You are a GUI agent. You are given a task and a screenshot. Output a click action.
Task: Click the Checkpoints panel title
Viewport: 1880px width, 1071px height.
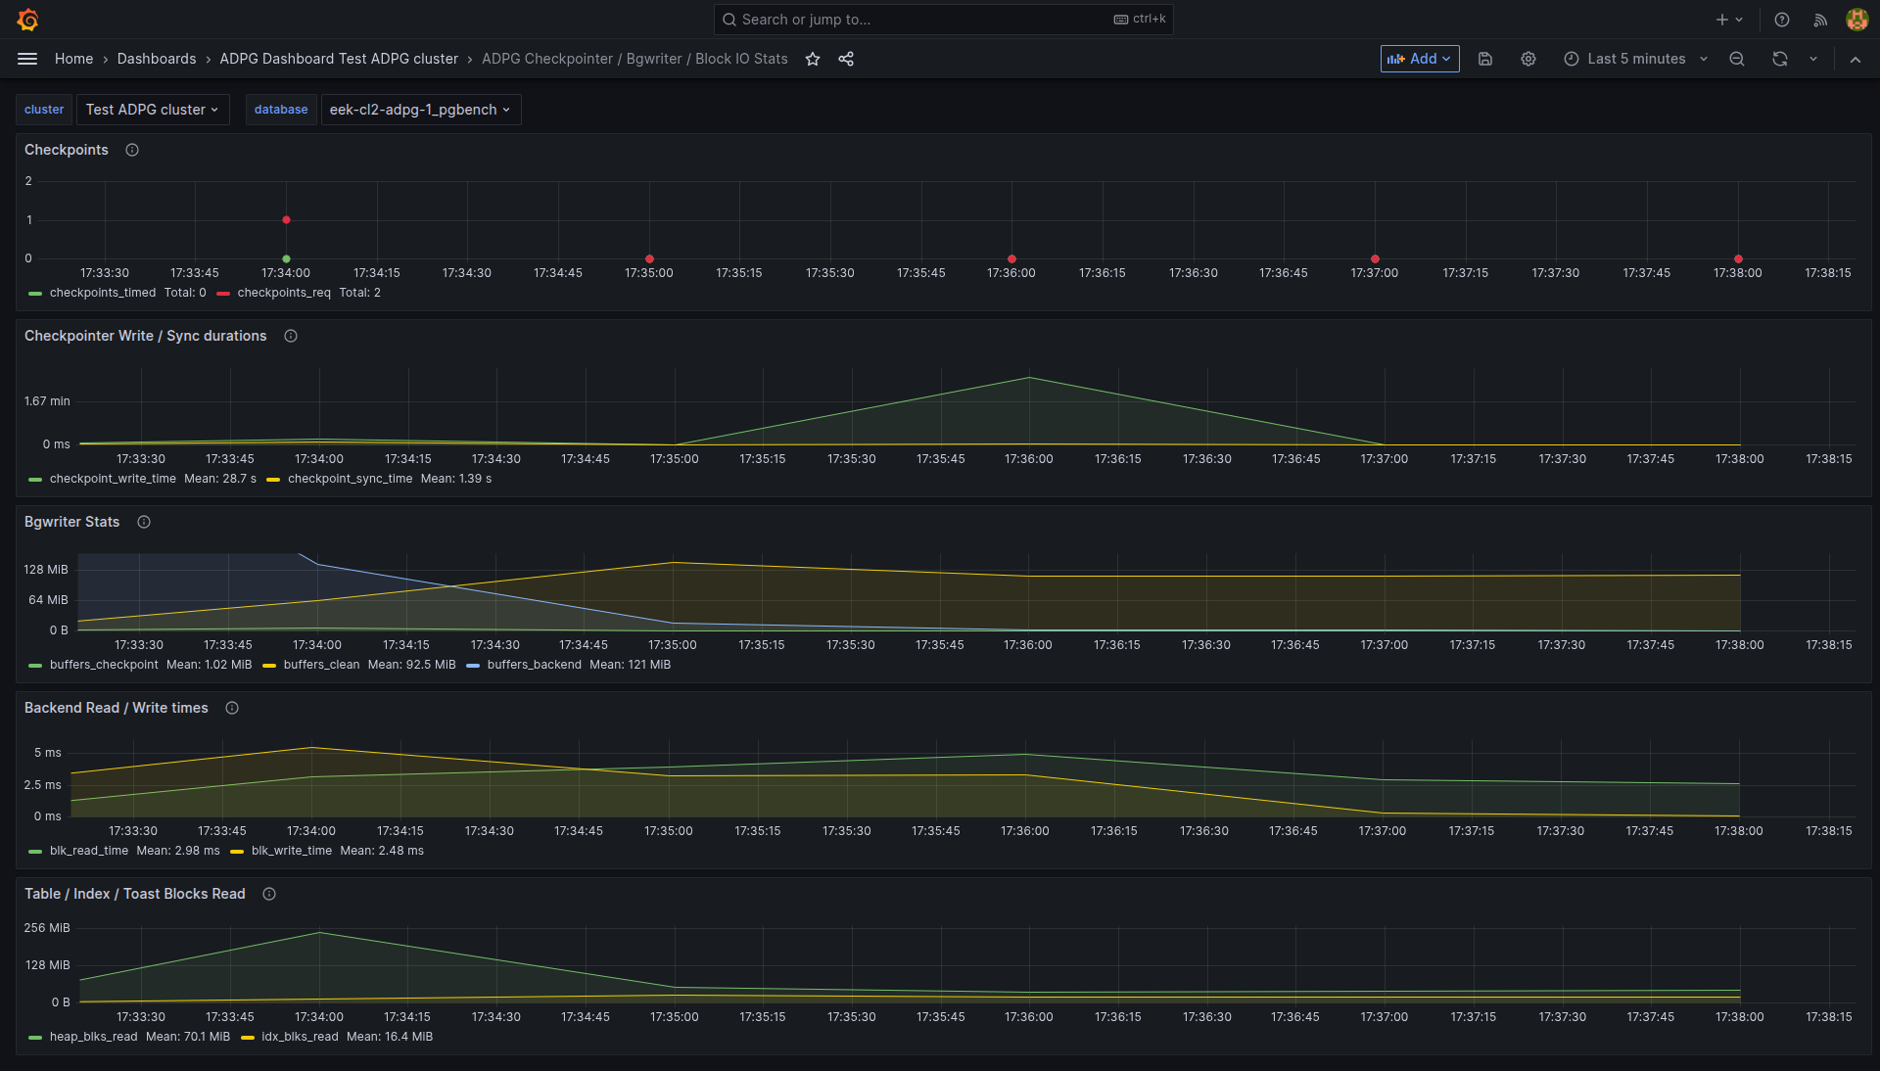[x=67, y=150]
